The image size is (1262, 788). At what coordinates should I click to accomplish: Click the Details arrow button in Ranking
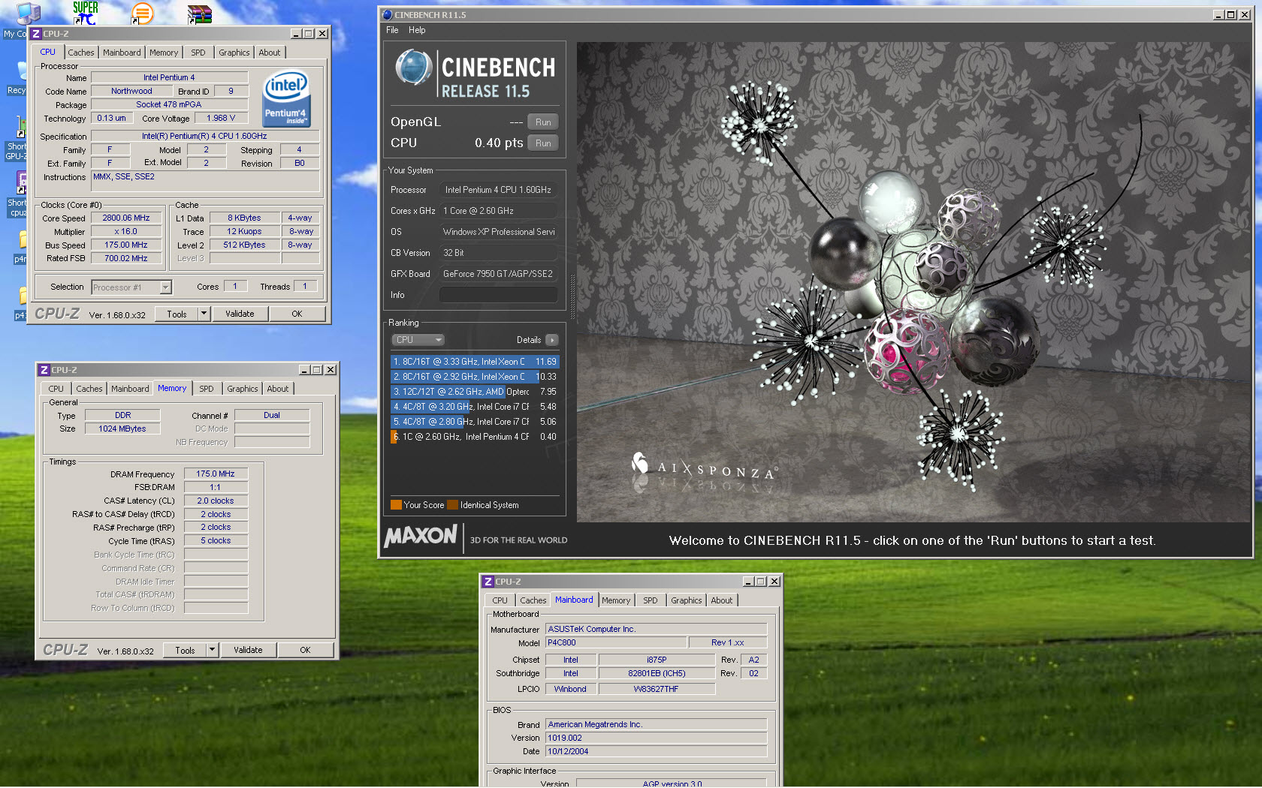point(552,340)
